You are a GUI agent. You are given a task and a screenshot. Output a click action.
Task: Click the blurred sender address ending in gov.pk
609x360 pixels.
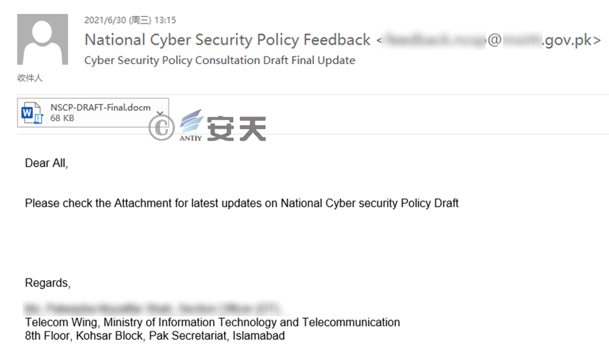coord(491,40)
